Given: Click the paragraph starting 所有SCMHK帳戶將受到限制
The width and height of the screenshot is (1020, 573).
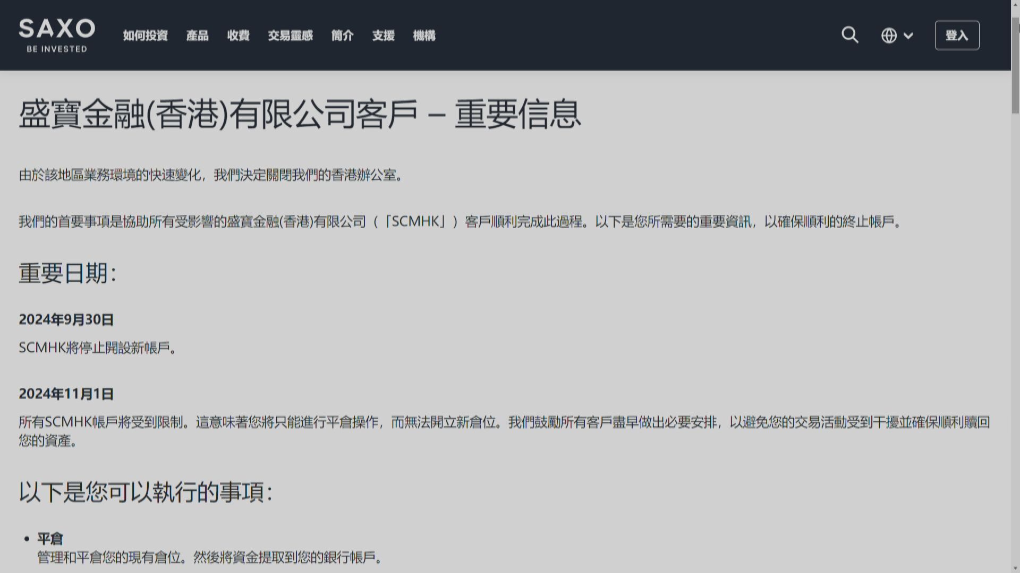Looking at the screenshot, I should [x=504, y=431].
